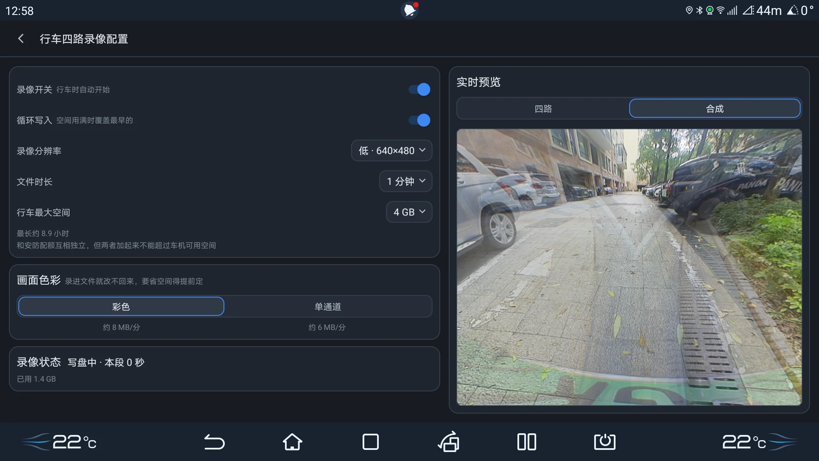Go to the home screen icon

pos(292,442)
